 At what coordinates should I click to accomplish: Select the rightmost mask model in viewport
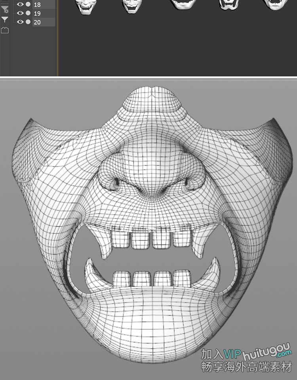(x=276, y=4)
